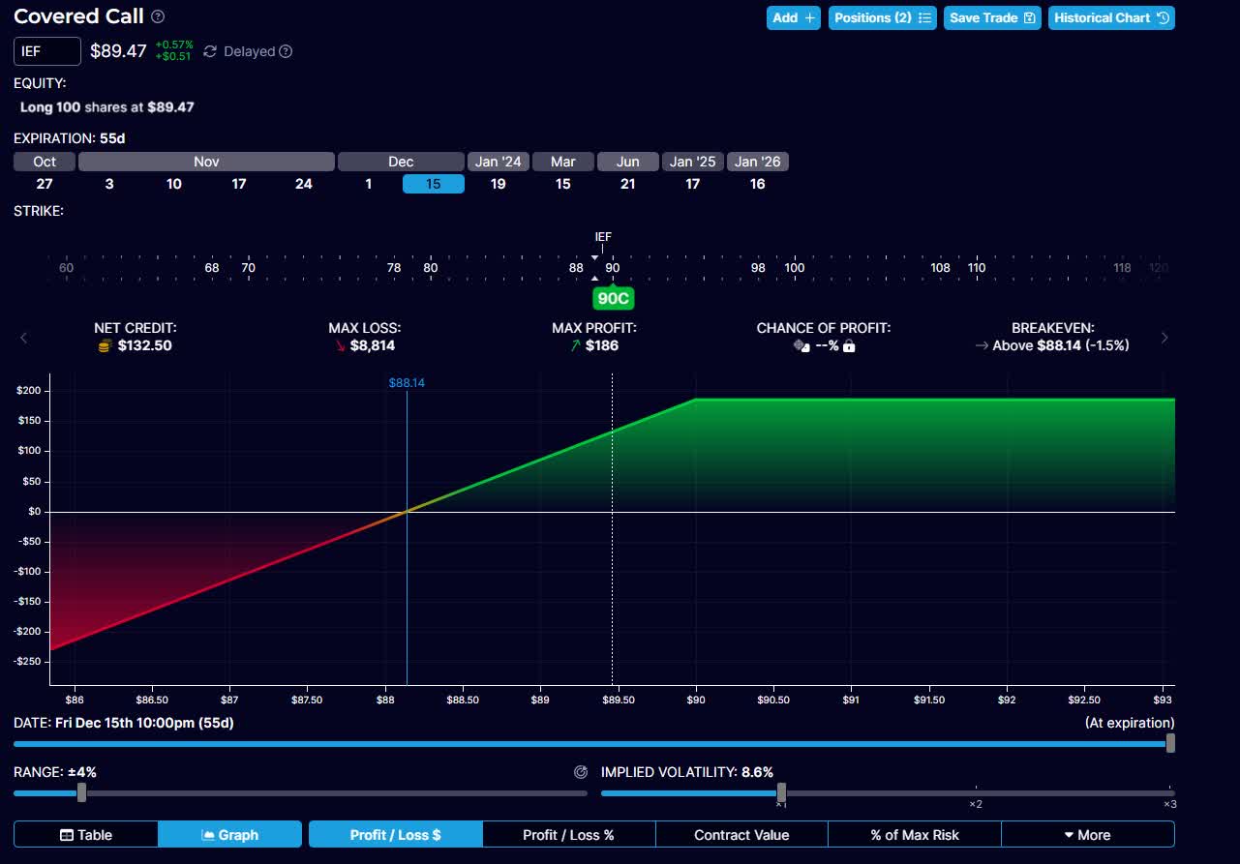Select the % of Max Risk tab
Screen dimensions: 1240x864
click(915, 834)
